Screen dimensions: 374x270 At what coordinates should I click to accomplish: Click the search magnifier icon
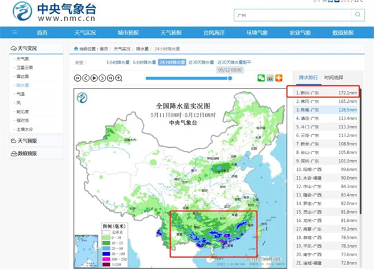(358, 15)
